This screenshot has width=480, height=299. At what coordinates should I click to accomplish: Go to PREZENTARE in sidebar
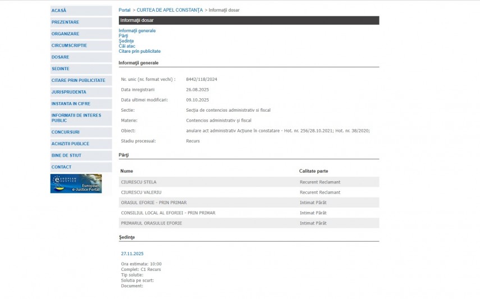coord(65,22)
